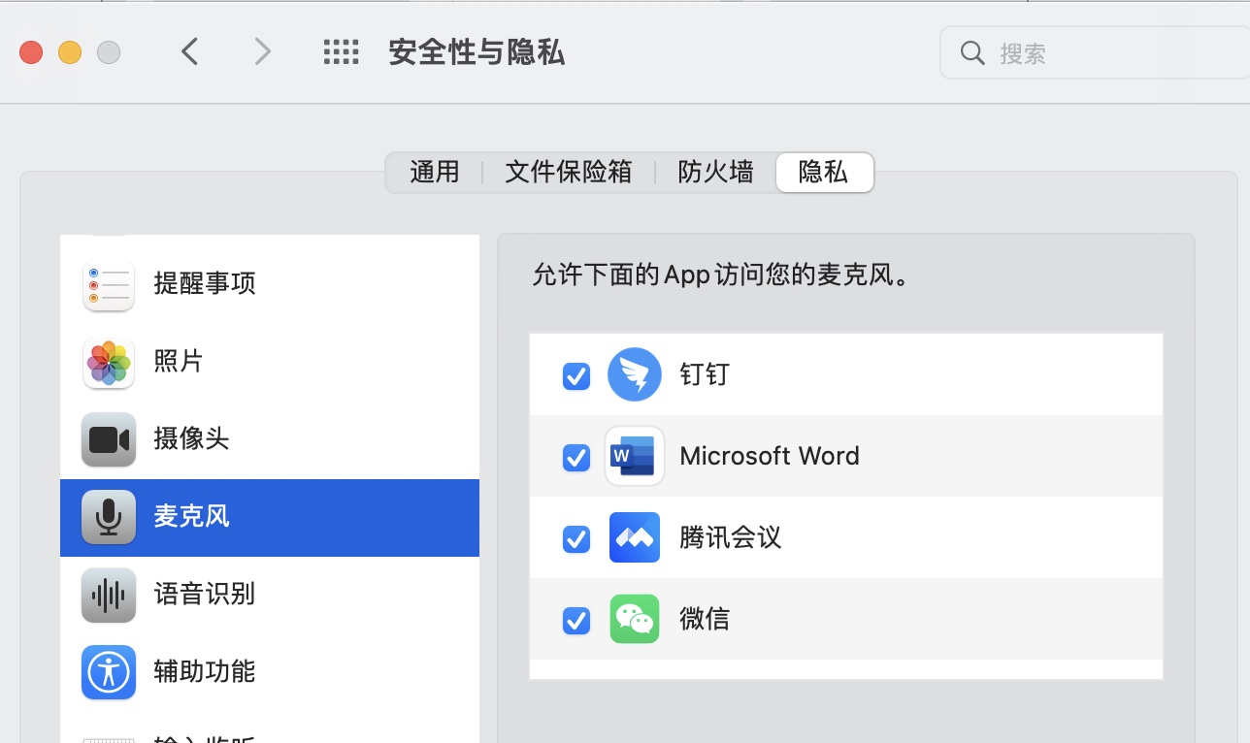
Task: Click the 搜索 search field
Action: (1095, 52)
